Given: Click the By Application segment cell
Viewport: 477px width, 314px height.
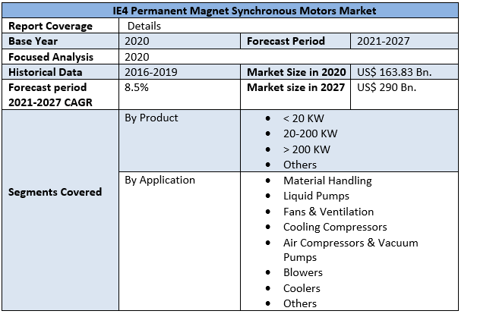Looking at the screenshot, I should pos(160,181).
